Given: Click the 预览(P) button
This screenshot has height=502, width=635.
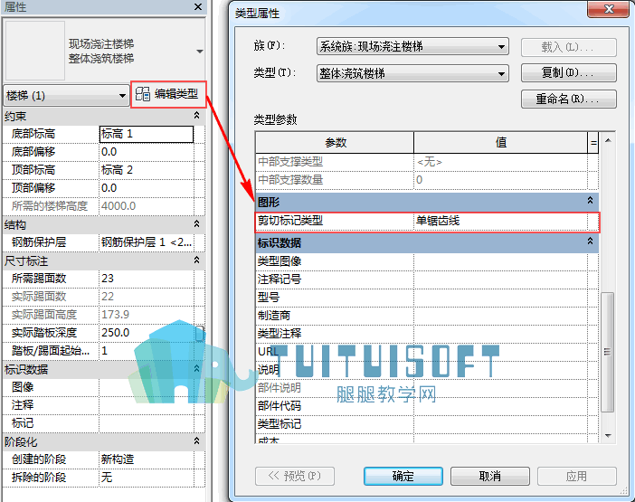Looking at the screenshot, I should [295, 476].
